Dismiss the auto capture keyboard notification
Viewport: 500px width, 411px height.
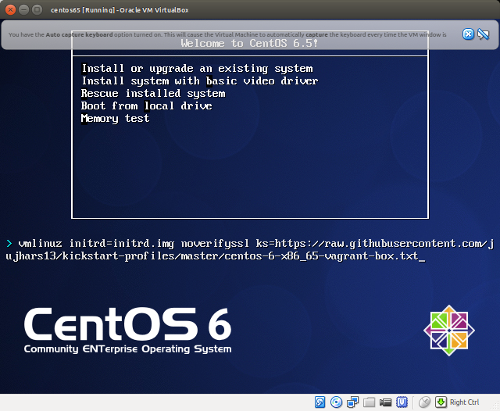pos(468,34)
